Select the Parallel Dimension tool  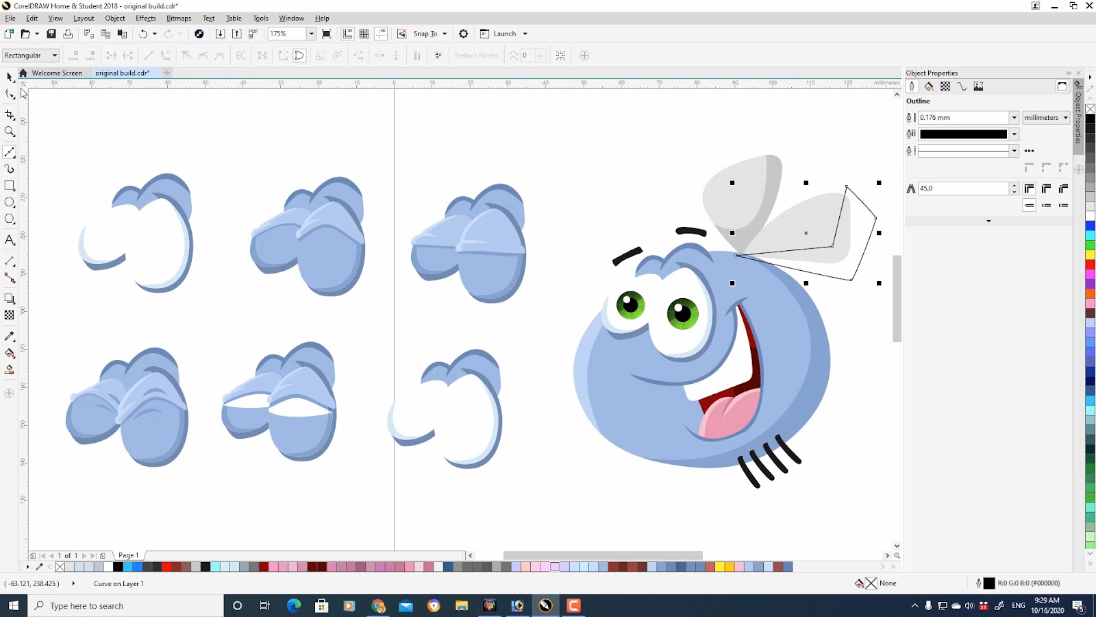click(10, 261)
